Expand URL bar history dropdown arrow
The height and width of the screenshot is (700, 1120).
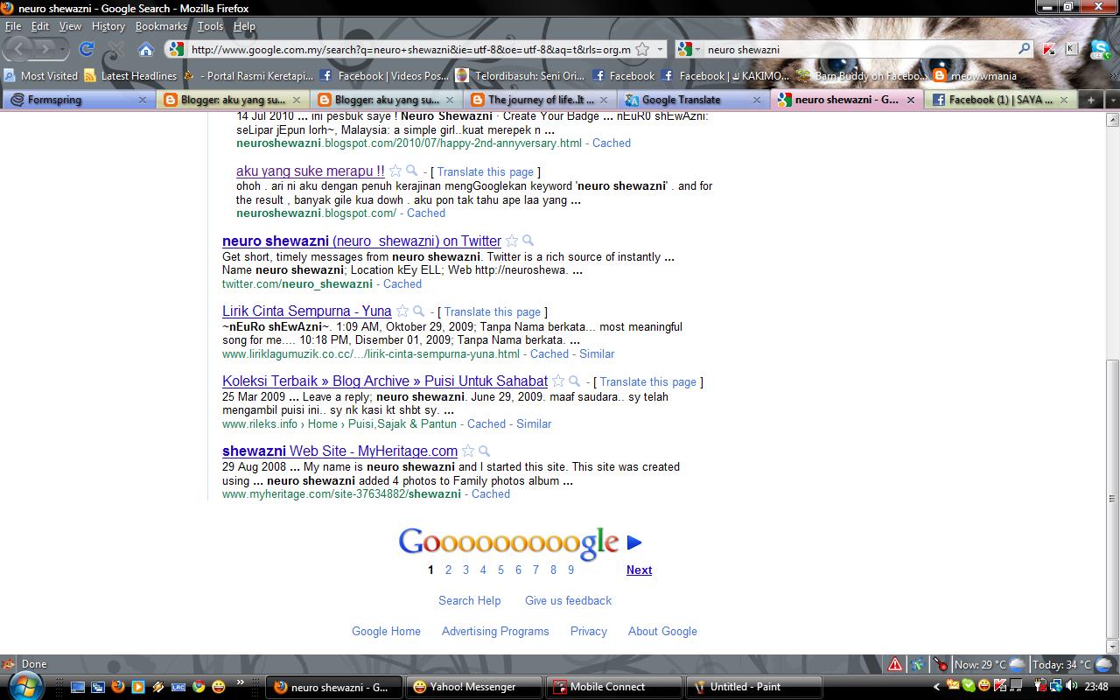pyautogui.click(x=661, y=50)
